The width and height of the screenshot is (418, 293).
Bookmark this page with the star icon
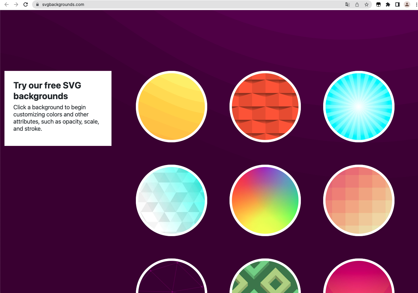(x=367, y=4)
